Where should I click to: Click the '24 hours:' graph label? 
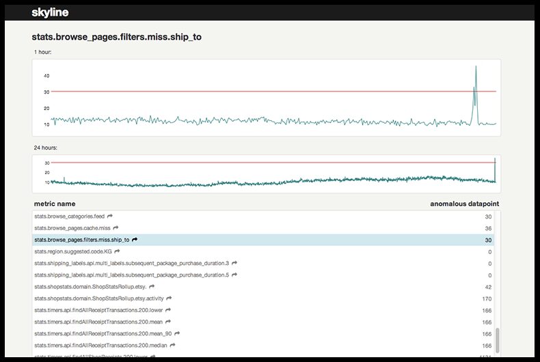pos(46,148)
